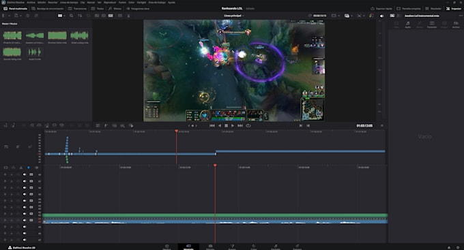Click the media pool search magnifier icon
The width and height of the screenshot is (464, 250).
pyautogui.click(x=72, y=16)
